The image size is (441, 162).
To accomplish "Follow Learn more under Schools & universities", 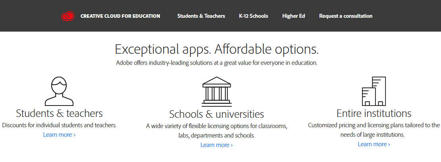I will click(x=216, y=145).
